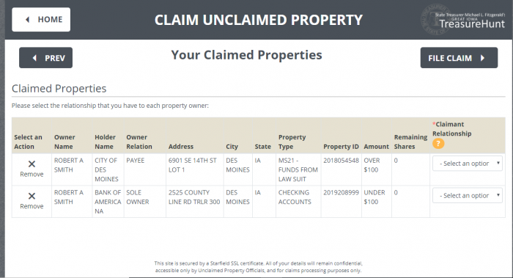Open the orange Claimant Relationship help icon

[x=438, y=144]
